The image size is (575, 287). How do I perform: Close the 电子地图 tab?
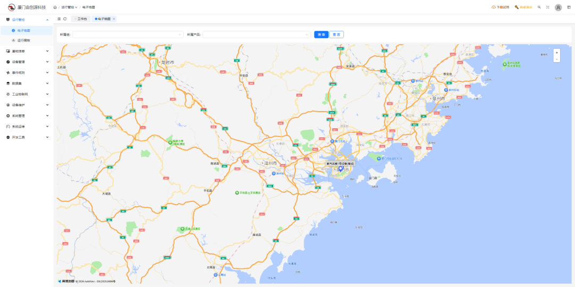coord(114,19)
